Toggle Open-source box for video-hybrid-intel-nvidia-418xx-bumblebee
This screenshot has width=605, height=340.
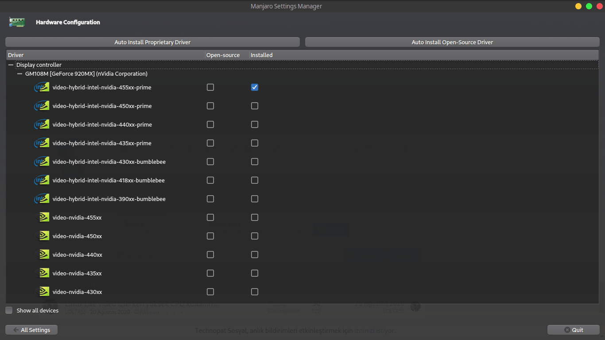[210, 180]
